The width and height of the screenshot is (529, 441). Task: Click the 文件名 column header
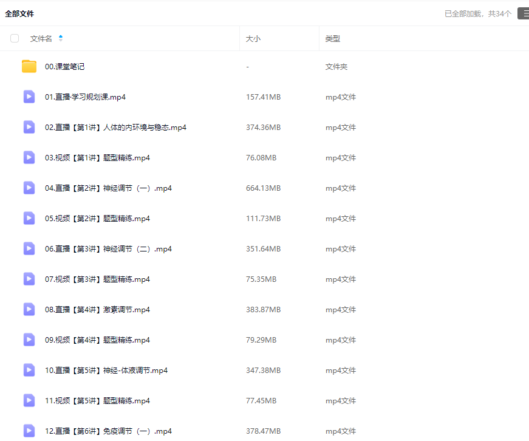point(41,38)
